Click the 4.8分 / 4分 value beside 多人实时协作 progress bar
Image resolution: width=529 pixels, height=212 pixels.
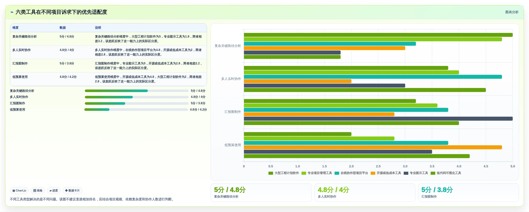click(198, 97)
